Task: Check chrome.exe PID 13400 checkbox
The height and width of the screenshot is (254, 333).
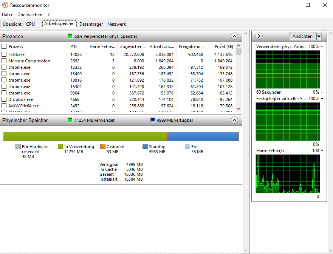Action: click(x=4, y=74)
